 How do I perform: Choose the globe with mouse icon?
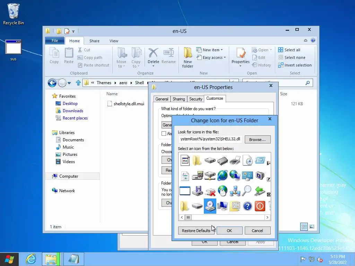(x=223, y=191)
